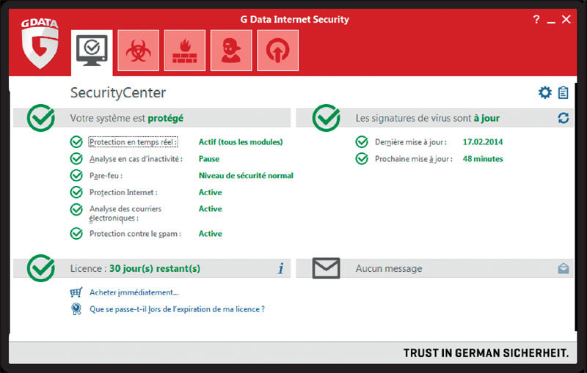Viewport: 587px width, 373px height.
Task: Open 'Que se passe-t-il lors de l'expiration' link
Action: coord(177,309)
